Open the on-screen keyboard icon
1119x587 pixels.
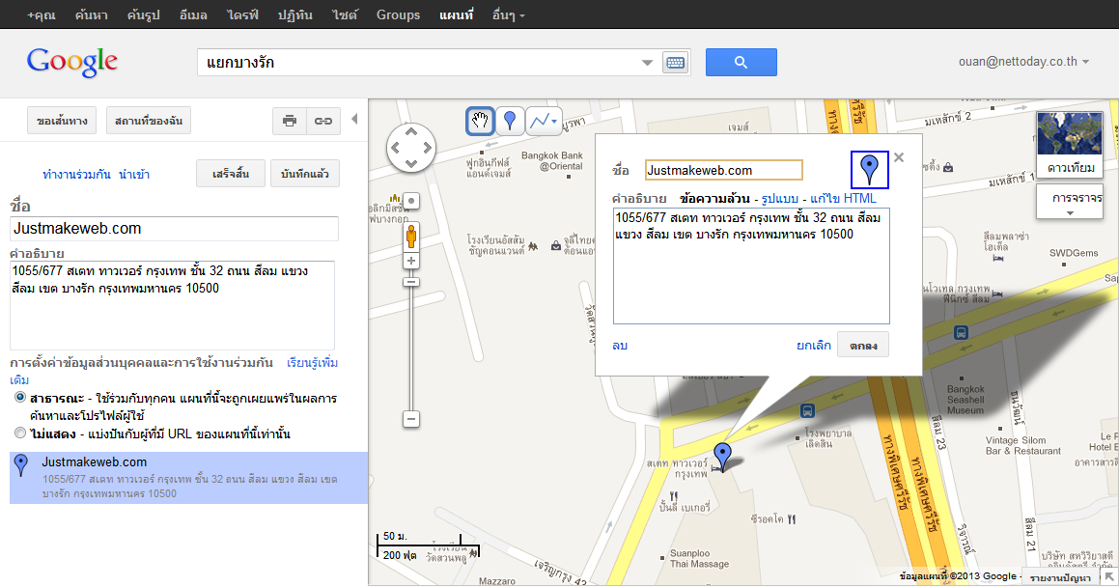click(675, 63)
